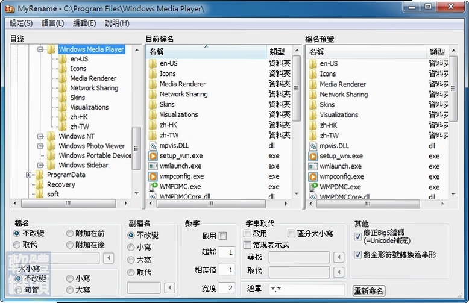Viewport: 469px width, 303px height.
Task: Click the MyRename app icon in title bar
Action: tap(10, 8)
